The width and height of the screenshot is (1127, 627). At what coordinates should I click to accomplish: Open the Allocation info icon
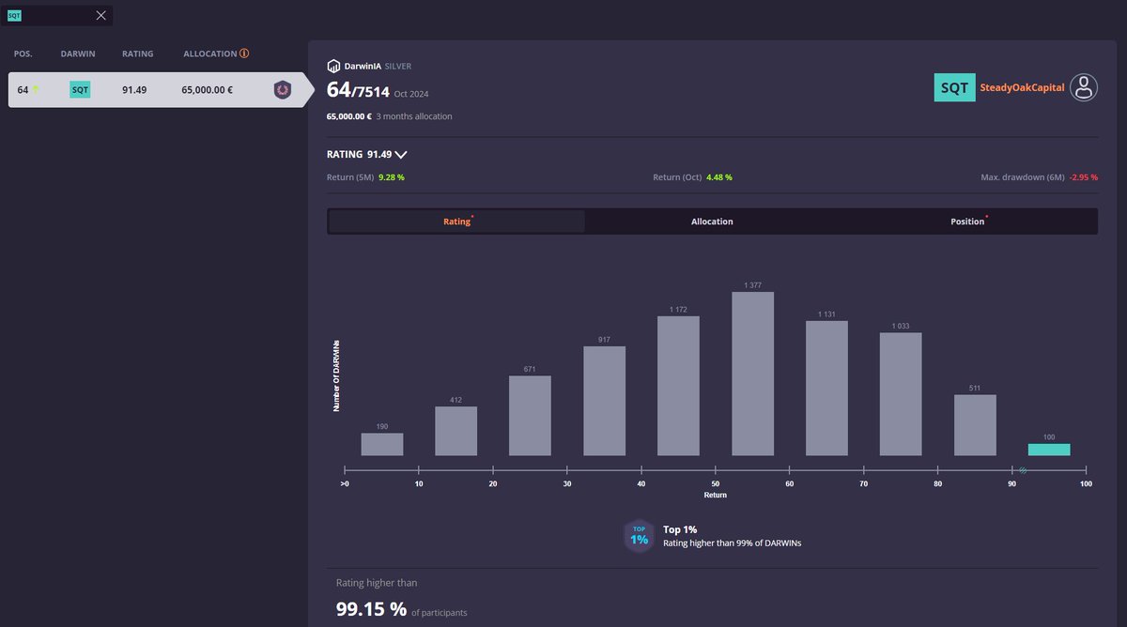pos(244,54)
